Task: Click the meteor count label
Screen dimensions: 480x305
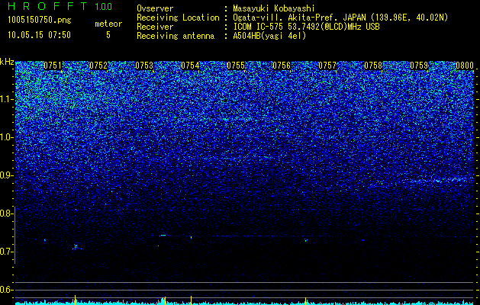Action: pyautogui.click(x=108, y=24)
